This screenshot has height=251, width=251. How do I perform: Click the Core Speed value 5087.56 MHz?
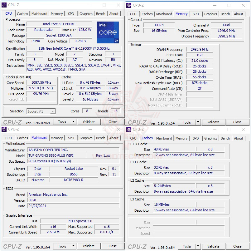41,82
